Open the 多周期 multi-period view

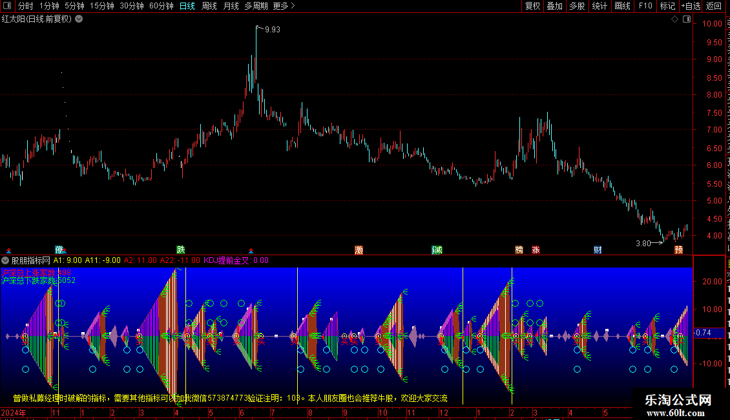point(256,6)
